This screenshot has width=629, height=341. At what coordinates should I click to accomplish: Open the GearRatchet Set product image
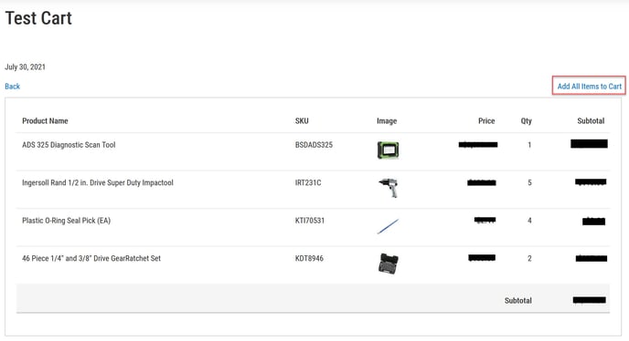point(388,263)
